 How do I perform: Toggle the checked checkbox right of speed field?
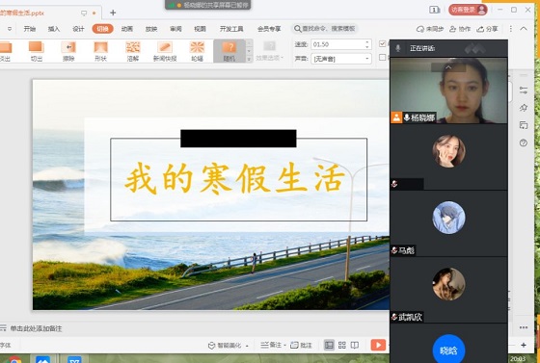click(382, 43)
